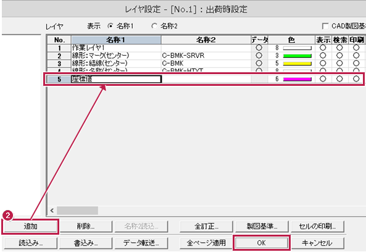
Task: Toggle 表示 circle for 座標値 layer row
Action: 323,79
